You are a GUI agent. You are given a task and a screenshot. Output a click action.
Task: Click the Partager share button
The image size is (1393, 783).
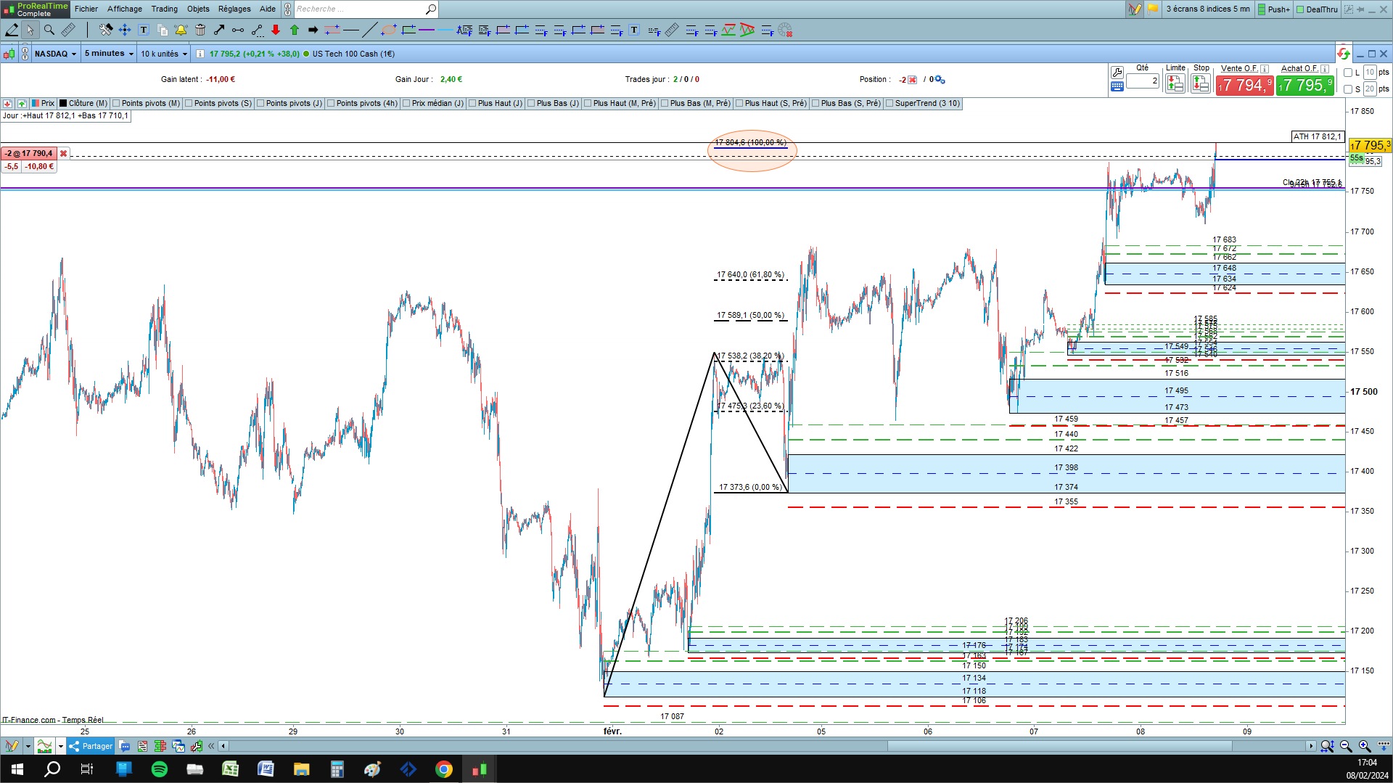91,746
